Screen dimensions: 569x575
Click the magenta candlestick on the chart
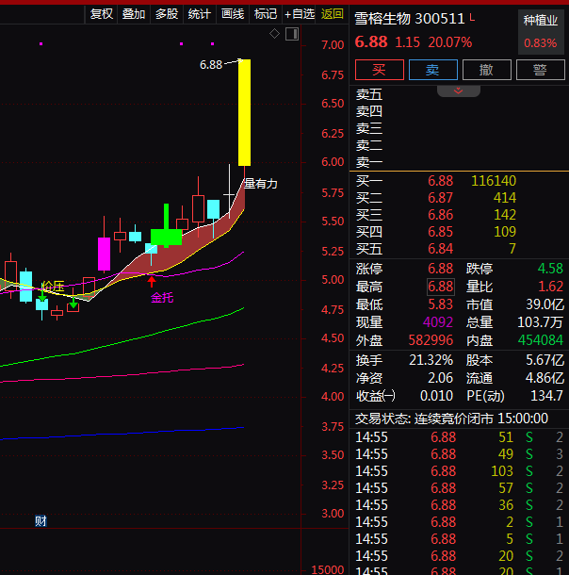pos(104,254)
